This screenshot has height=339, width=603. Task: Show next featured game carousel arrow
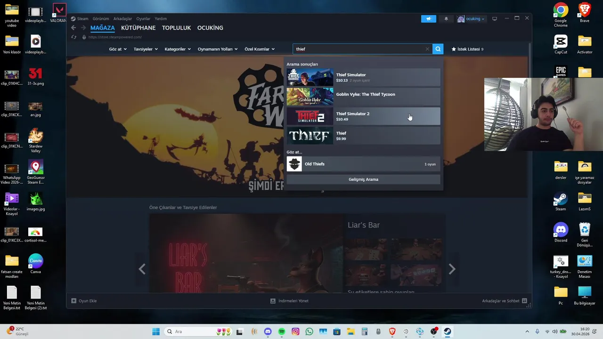point(452,269)
